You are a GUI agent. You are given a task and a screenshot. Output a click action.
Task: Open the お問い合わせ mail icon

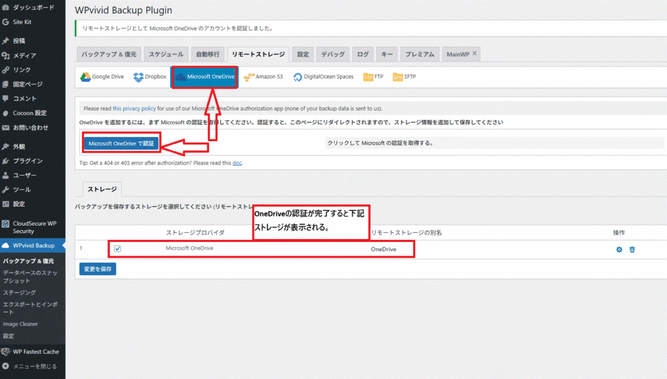(5, 127)
